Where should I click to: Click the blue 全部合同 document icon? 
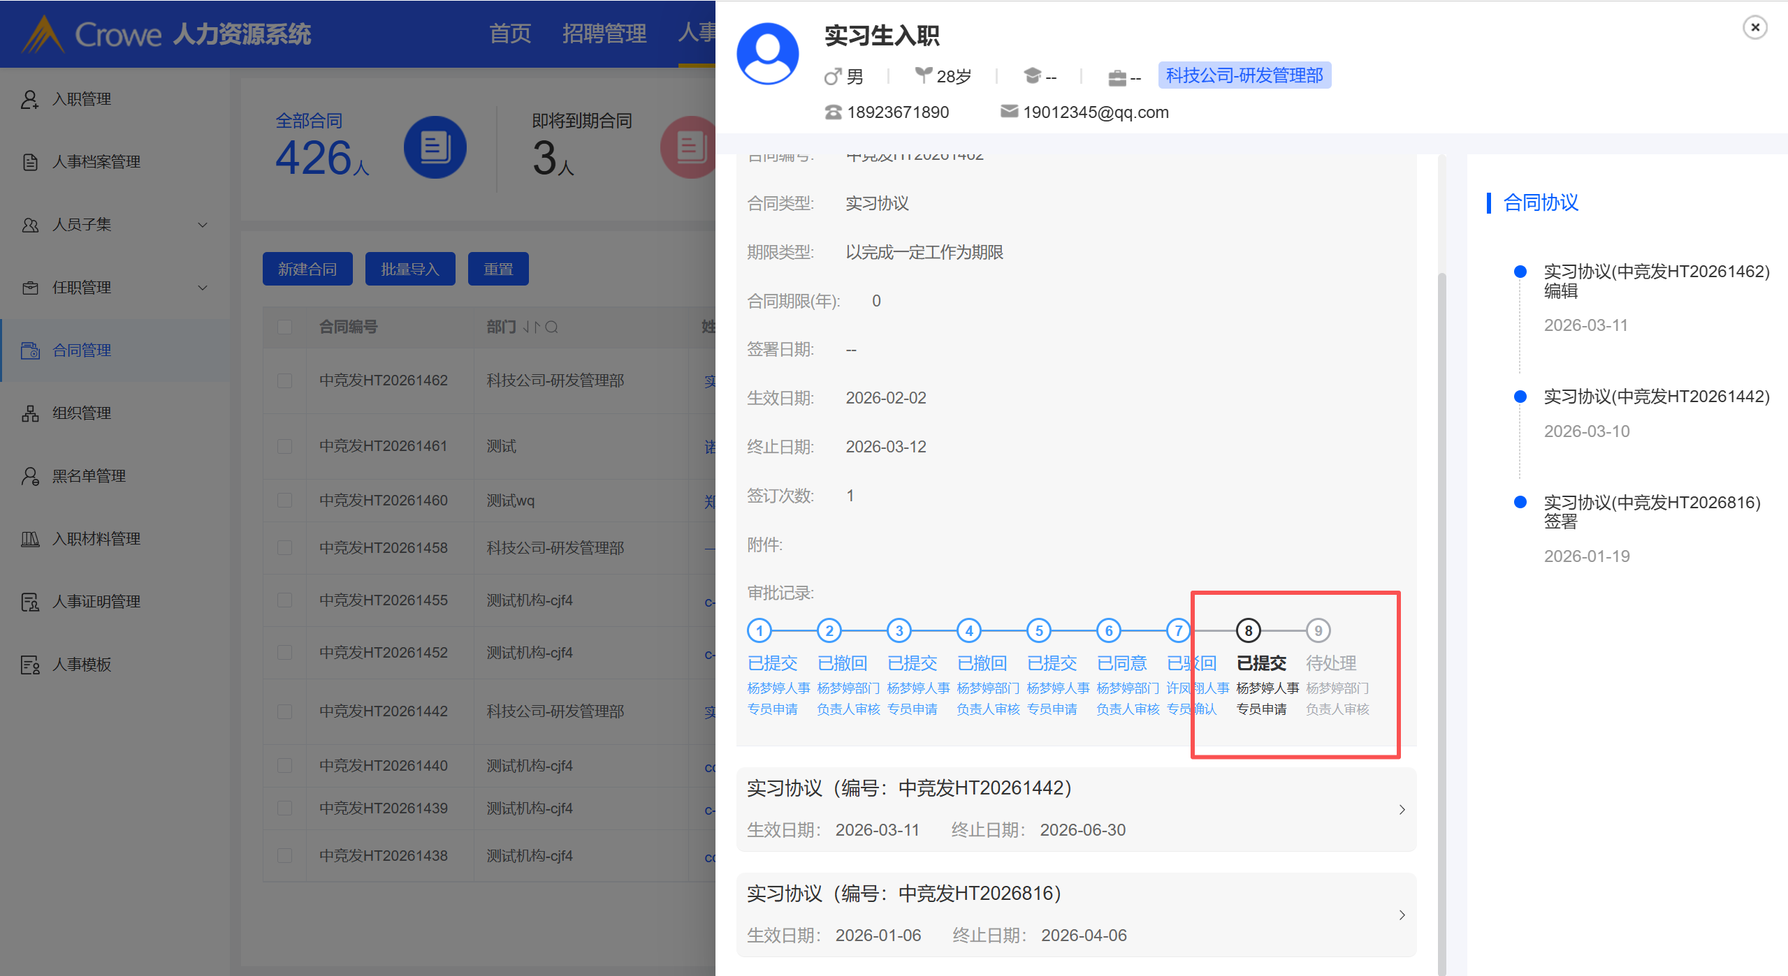435,147
